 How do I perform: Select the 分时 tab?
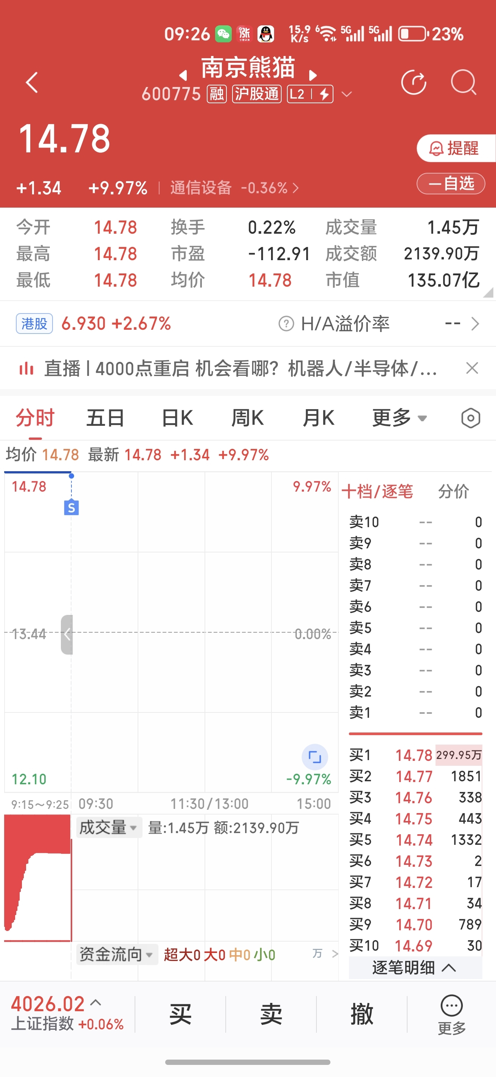point(35,417)
